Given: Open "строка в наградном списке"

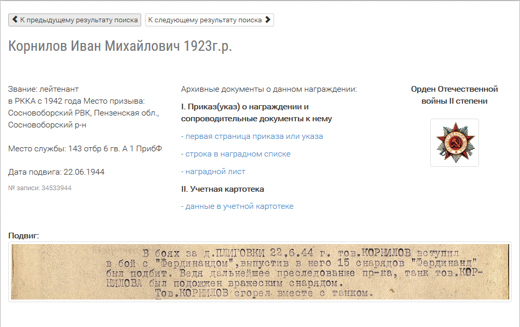Looking at the screenshot, I should (x=235, y=154).
